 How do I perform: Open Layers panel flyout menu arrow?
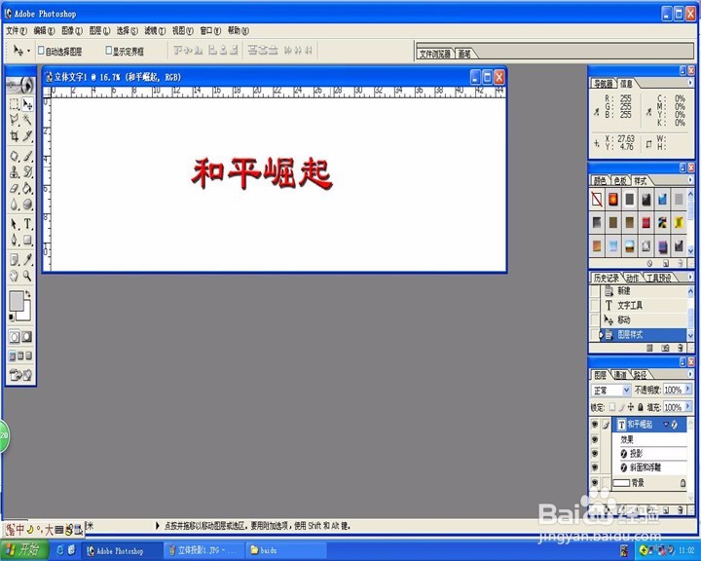coord(690,374)
